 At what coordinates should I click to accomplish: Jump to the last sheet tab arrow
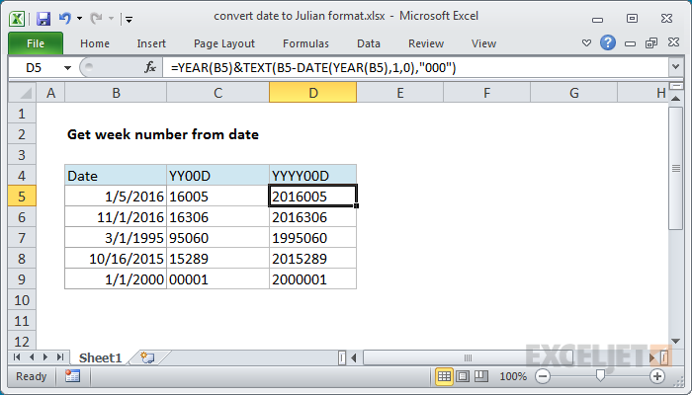coord(60,357)
